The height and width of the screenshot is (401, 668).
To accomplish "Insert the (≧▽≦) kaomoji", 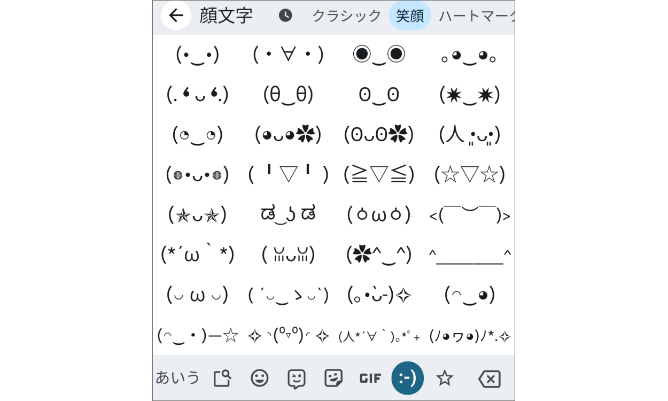I will [x=379, y=174].
